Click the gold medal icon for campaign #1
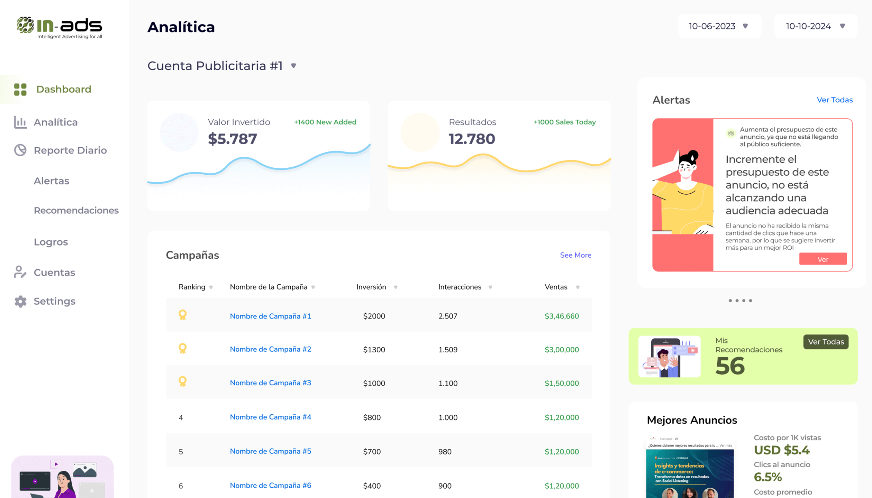Screen dimensions: 872x498 [x=182, y=315]
